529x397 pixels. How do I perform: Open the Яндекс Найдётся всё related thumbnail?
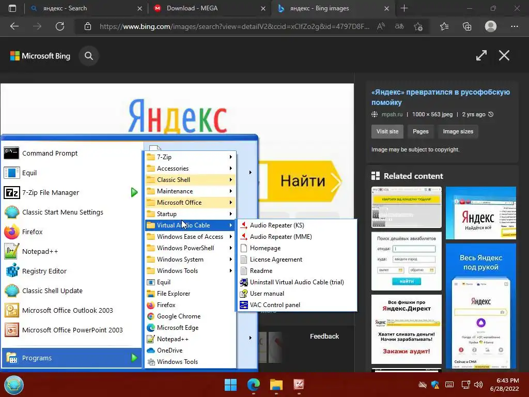point(481,212)
